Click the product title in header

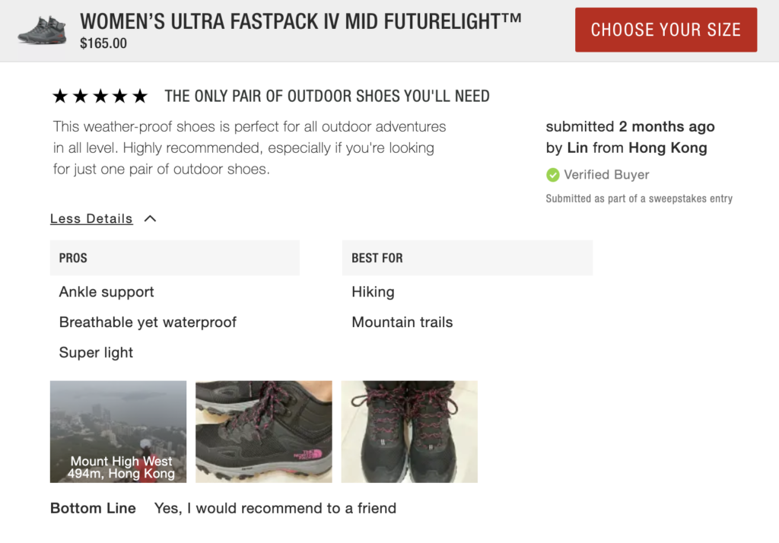tap(300, 21)
